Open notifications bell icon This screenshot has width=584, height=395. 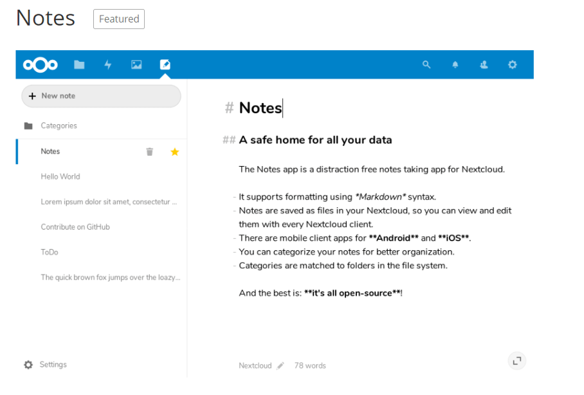click(x=455, y=65)
